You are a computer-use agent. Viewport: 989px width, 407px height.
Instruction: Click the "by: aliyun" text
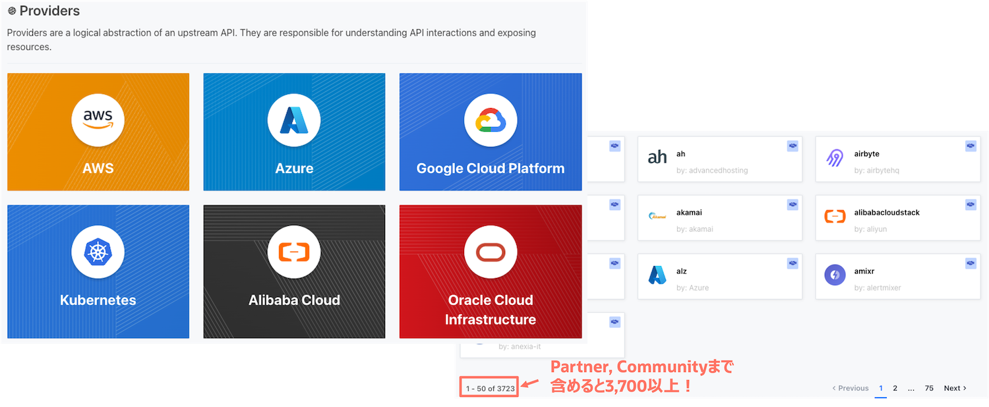click(872, 229)
